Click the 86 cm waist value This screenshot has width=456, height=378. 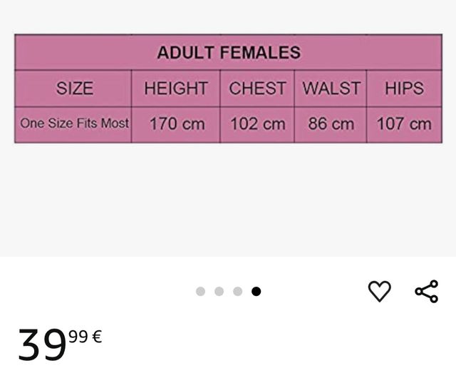click(x=331, y=123)
